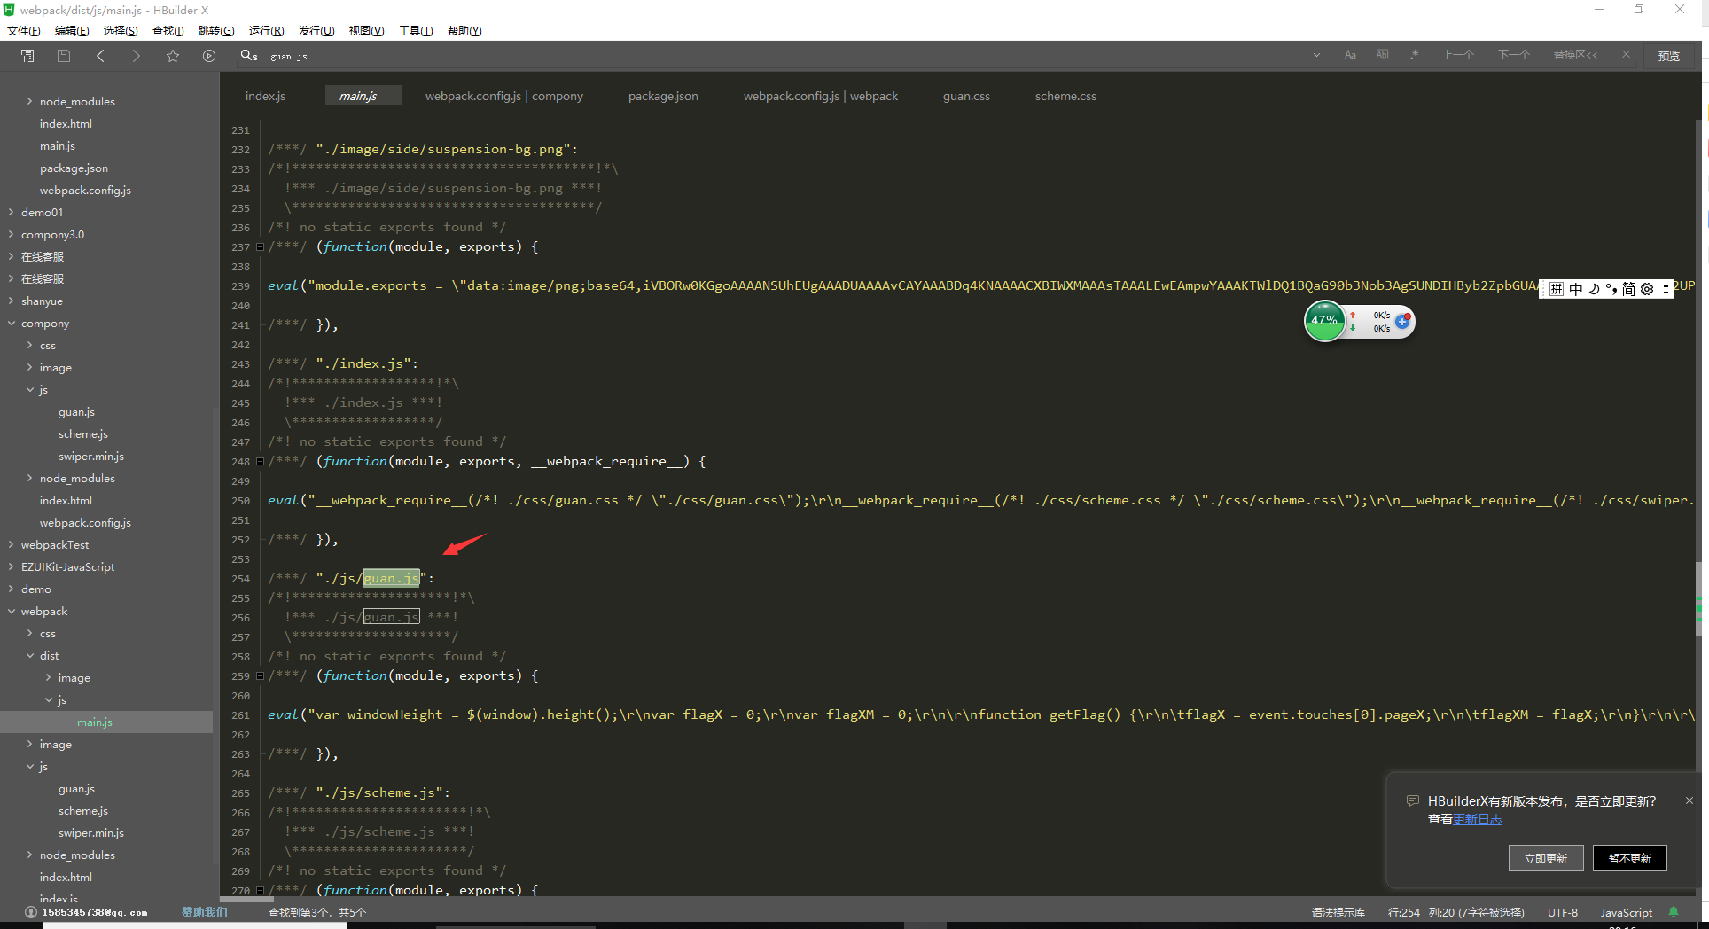The width and height of the screenshot is (1709, 929).
Task: Click the new file toolbar icon
Action: tap(27, 56)
